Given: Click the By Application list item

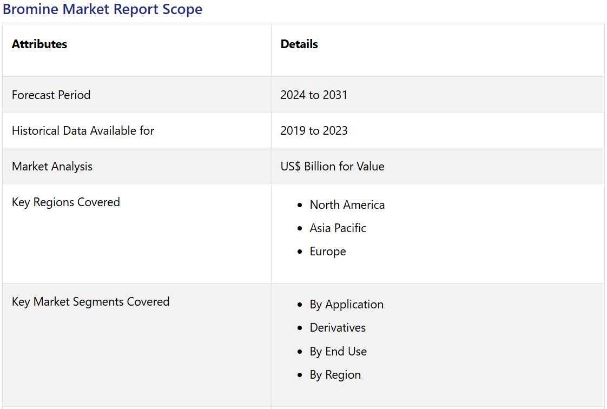Looking at the screenshot, I should tap(346, 305).
